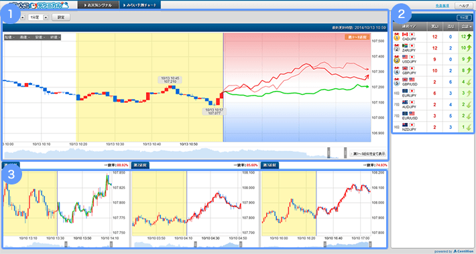The image size is (476, 254).
Task: Click the 74.93% match rate value
Action: click(x=381, y=165)
